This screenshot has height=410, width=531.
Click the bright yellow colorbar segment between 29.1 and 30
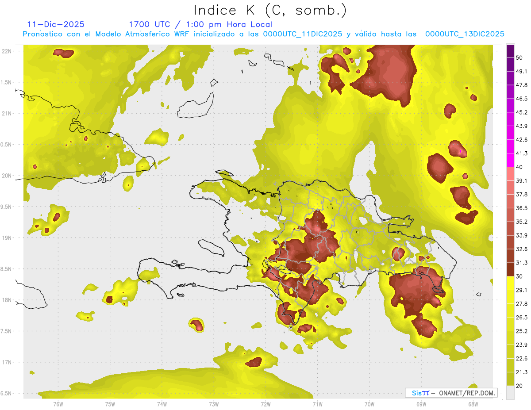pos(510,283)
